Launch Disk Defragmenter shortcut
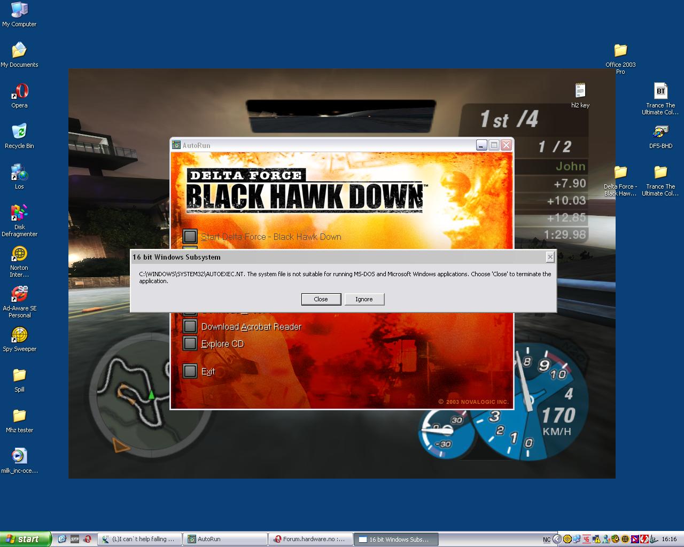The image size is (684, 547). click(19, 221)
